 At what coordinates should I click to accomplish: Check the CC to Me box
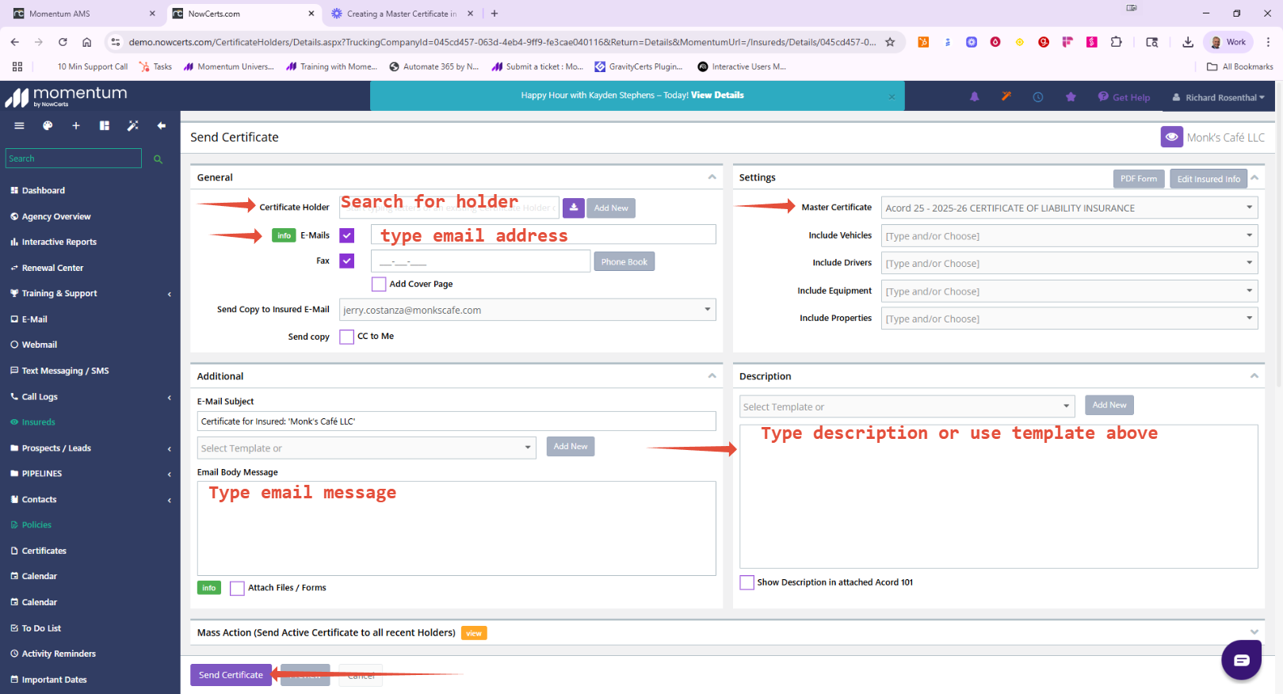pos(346,337)
